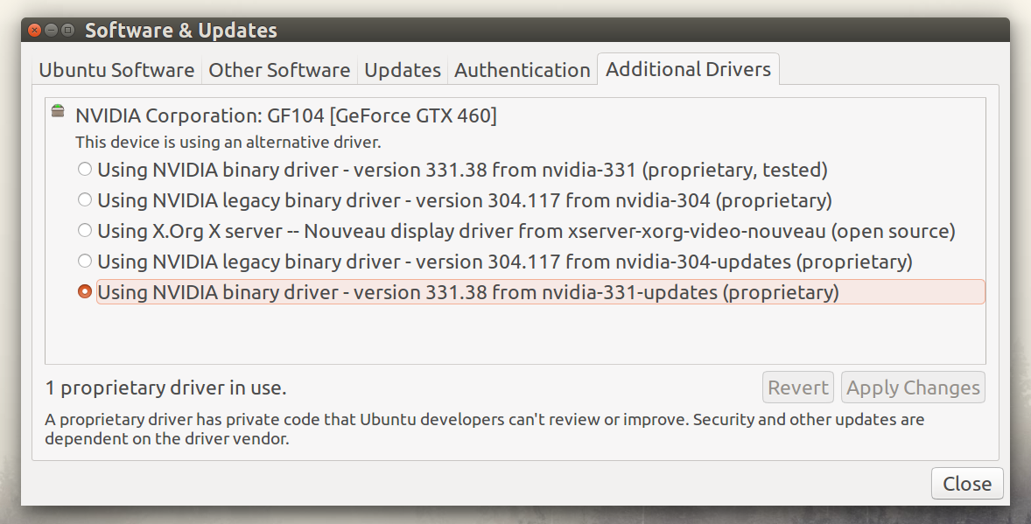The height and width of the screenshot is (524, 1031).
Task: Close the Software & Updates dialog
Action: point(966,483)
